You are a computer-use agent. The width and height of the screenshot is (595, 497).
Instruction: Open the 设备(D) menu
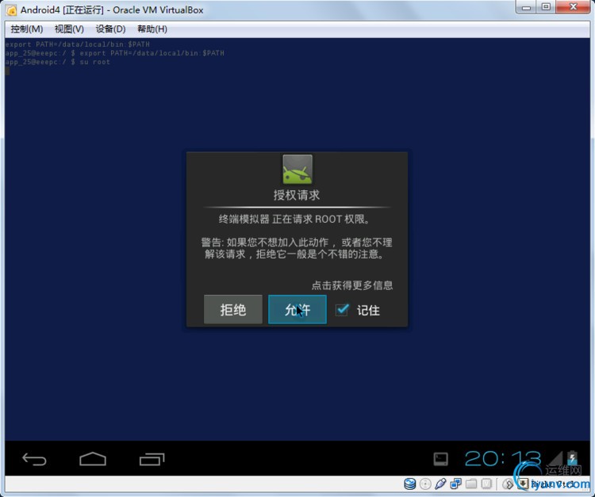[x=110, y=29]
